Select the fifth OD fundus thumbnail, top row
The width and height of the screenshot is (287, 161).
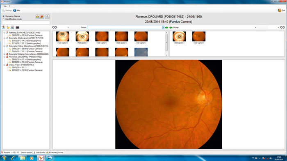141,36
